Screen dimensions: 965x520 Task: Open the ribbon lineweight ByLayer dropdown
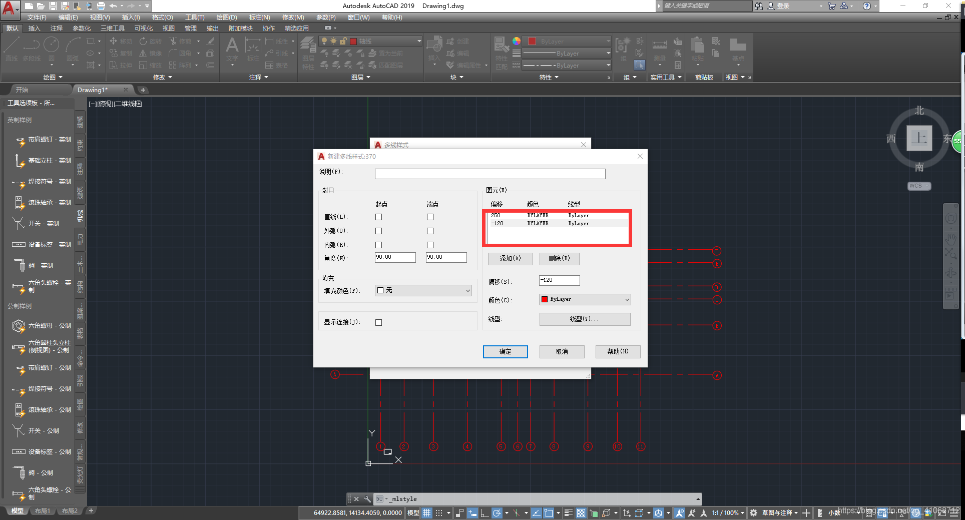tap(567, 53)
